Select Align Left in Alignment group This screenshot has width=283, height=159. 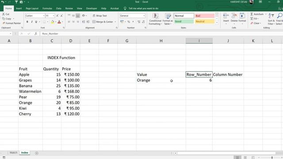(x=69, y=22)
